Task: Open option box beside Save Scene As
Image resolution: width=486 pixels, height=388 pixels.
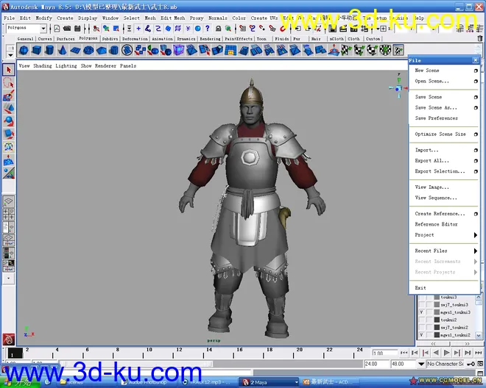Action: 475,108
